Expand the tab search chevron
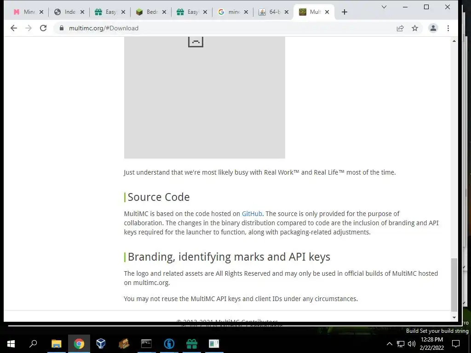This screenshot has width=471, height=353. [x=384, y=7]
